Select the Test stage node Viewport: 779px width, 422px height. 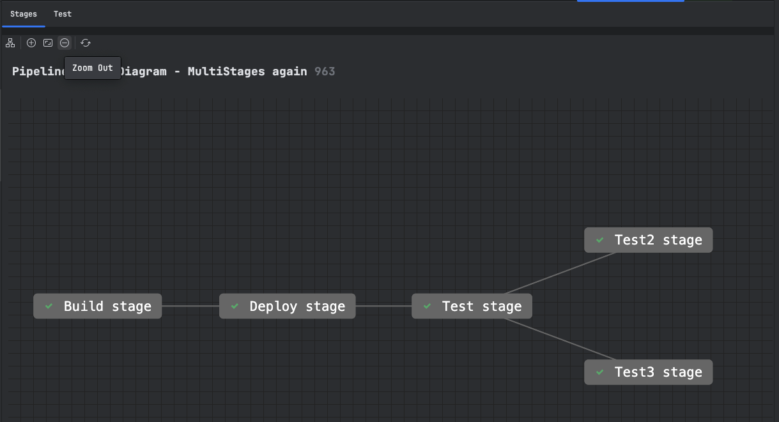pyautogui.click(x=472, y=306)
